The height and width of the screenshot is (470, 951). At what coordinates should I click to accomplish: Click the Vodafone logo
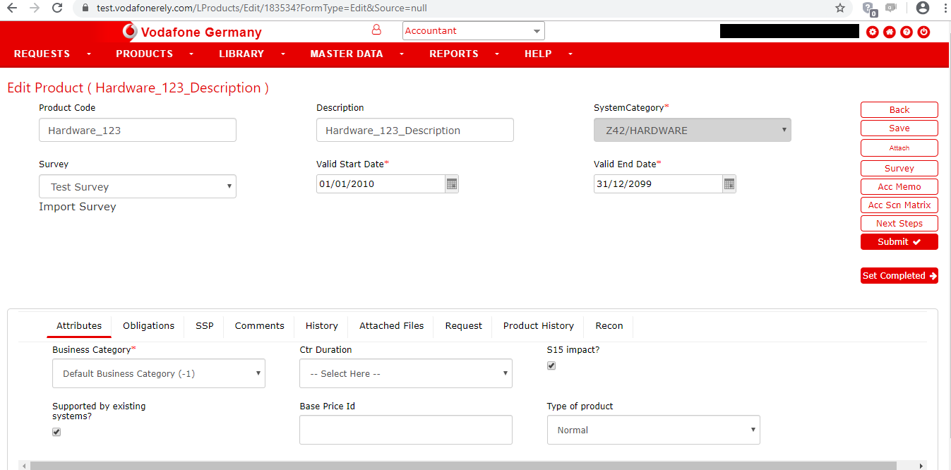tap(130, 32)
